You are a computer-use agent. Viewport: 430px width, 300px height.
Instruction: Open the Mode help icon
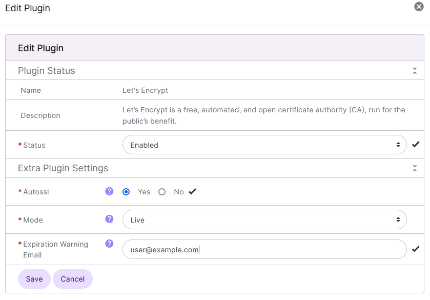109,218
